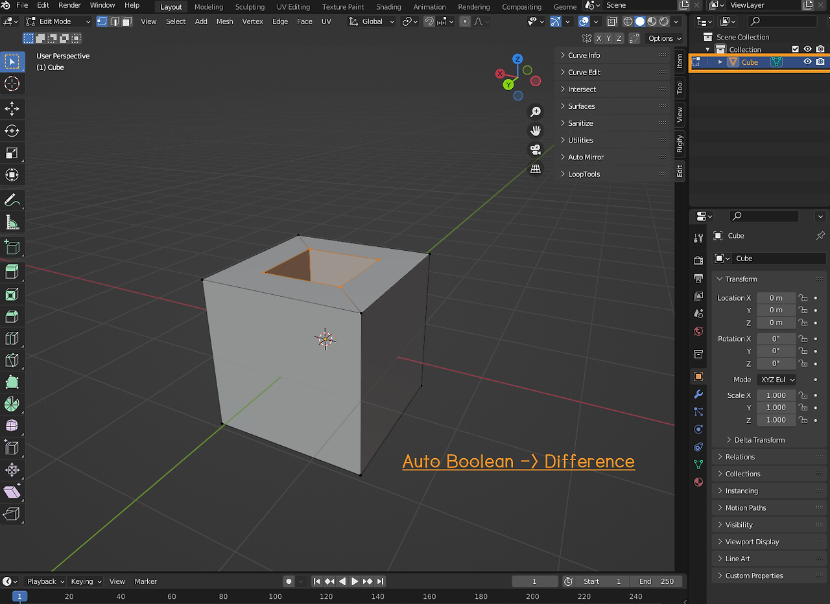Click the Location X value field

click(x=776, y=297)
